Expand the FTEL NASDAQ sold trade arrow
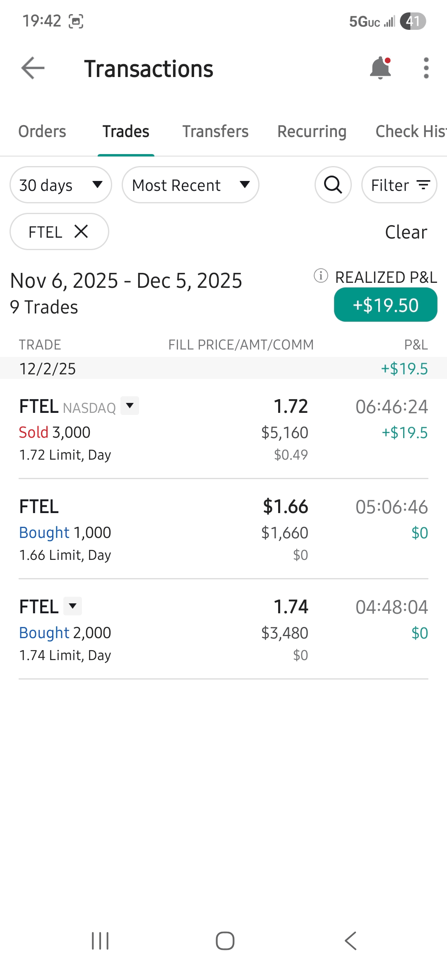 tap(130, 406)
